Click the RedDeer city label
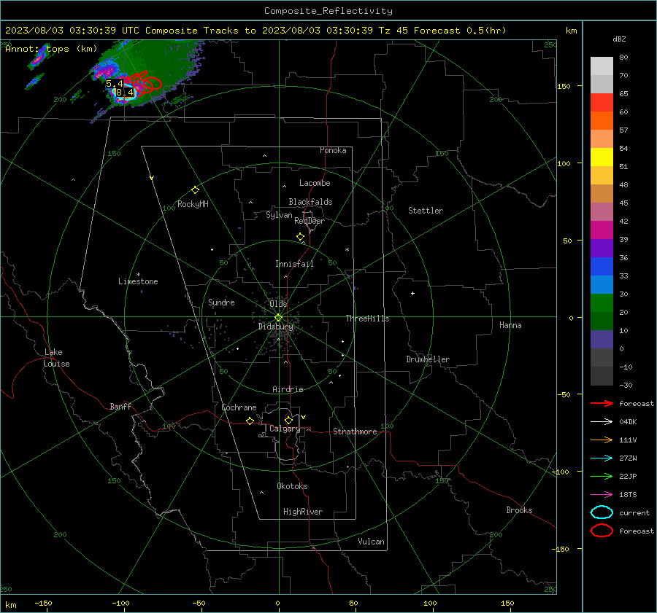The width and height of the screenshot is (657, 613). pos(310,221)
